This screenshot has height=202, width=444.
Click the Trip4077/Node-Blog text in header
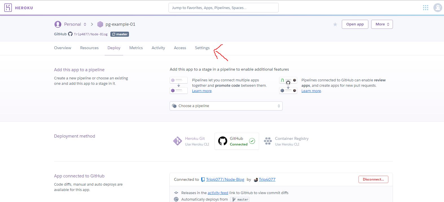coord(91,34)
